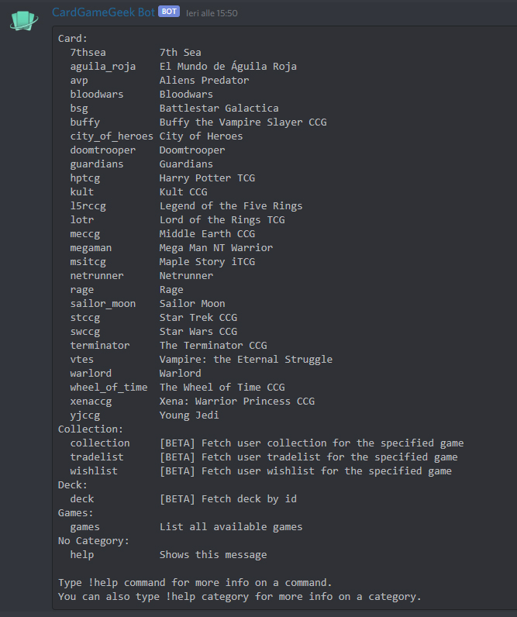Click the message timestamp Ieri alle 15:50
The width and height of the screenshot is (517, 617).
click(212, 13)
